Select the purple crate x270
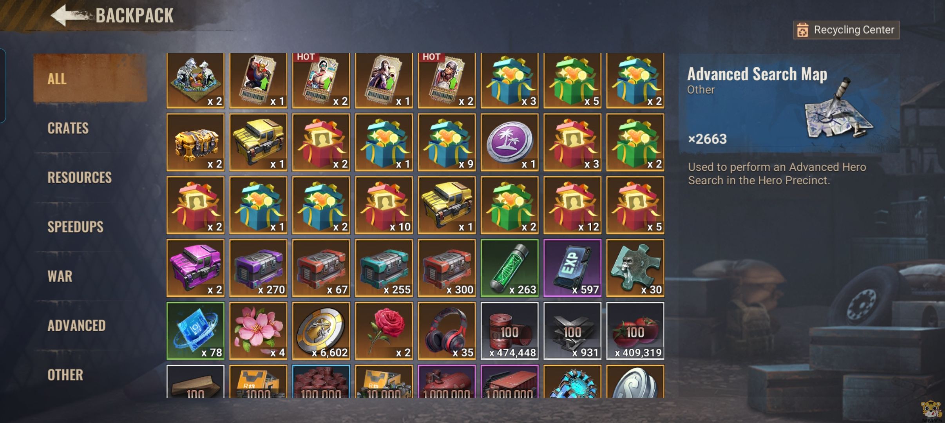Viewport: 945px width, 423px height. pos(258,268)
